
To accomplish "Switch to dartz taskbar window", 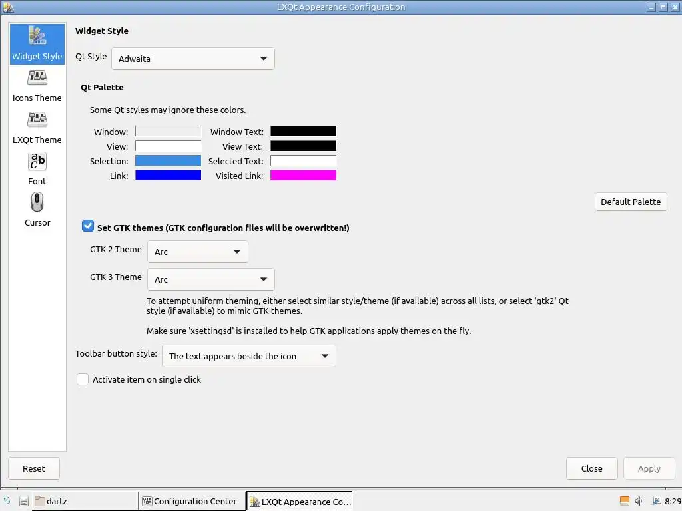I will 85,501.
